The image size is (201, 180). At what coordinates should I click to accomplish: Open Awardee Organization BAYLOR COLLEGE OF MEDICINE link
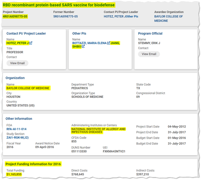click(x=168, y=18)
